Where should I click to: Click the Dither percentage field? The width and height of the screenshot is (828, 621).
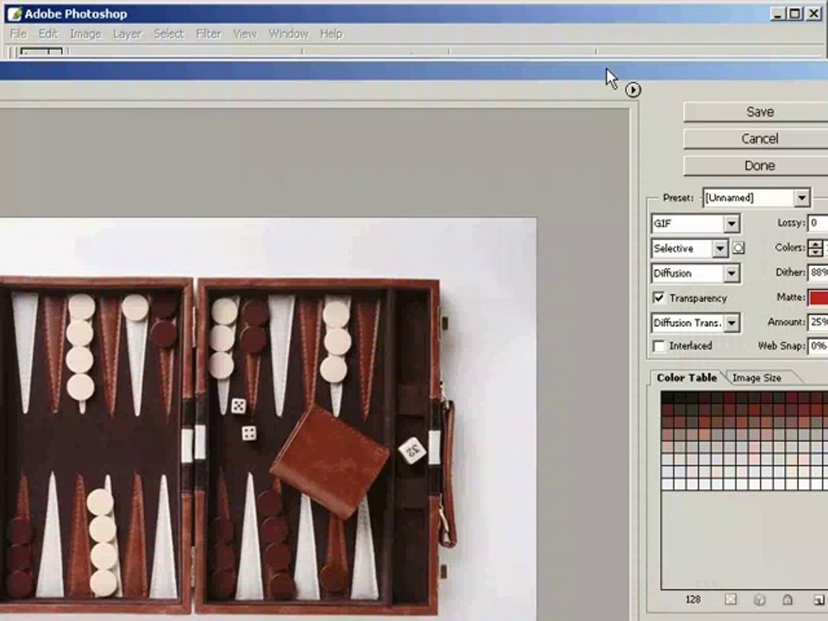coord(818,273)
